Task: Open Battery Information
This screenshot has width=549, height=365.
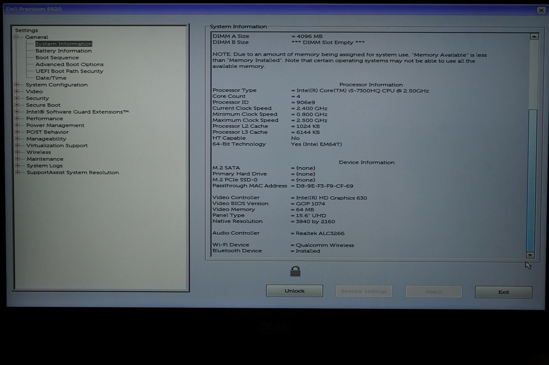Action: point(63,51)
